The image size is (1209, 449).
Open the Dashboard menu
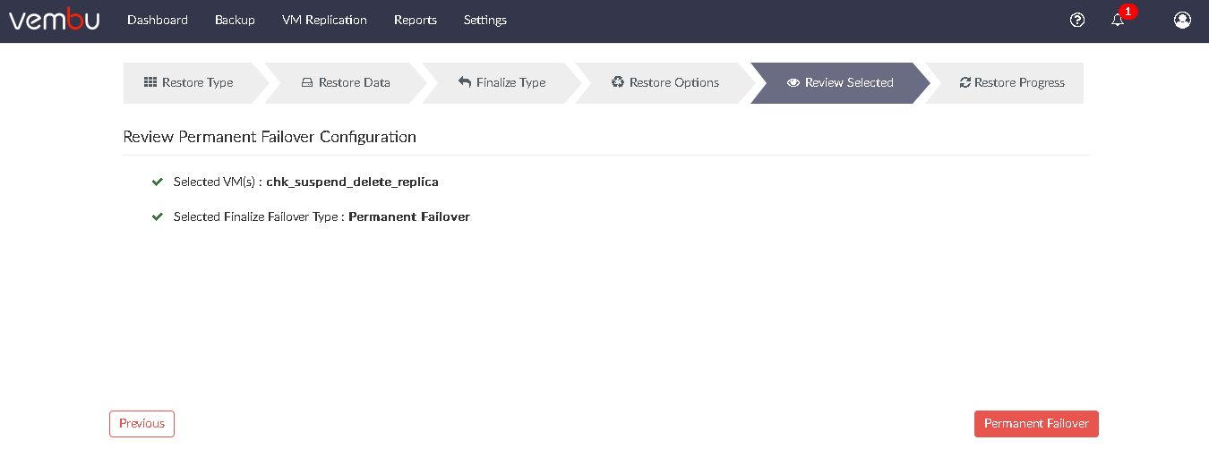click(x=158, y=20)
